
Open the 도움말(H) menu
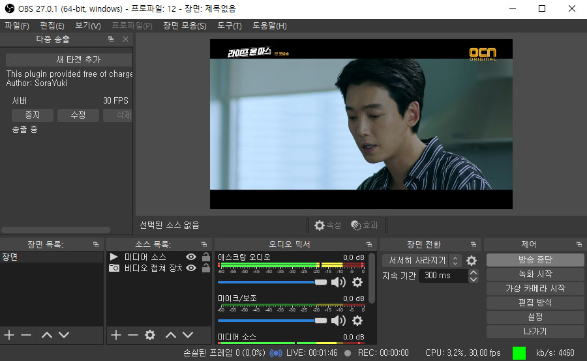(x=269, y=26)
